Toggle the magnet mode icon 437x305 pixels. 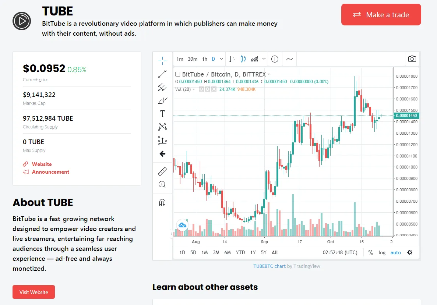[162, 202]
